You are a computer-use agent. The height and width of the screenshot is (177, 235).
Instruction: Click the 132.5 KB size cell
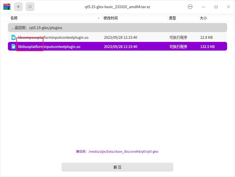[x=207, y=46]
